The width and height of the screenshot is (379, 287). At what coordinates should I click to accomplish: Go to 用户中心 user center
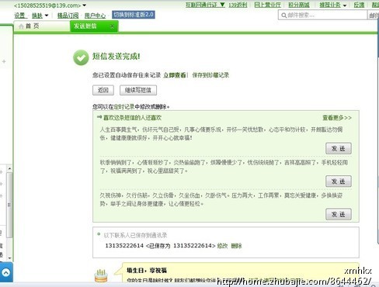[x=95, y=16]
